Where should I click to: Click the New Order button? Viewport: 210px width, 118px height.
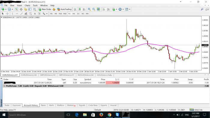(x=45, y=9)
